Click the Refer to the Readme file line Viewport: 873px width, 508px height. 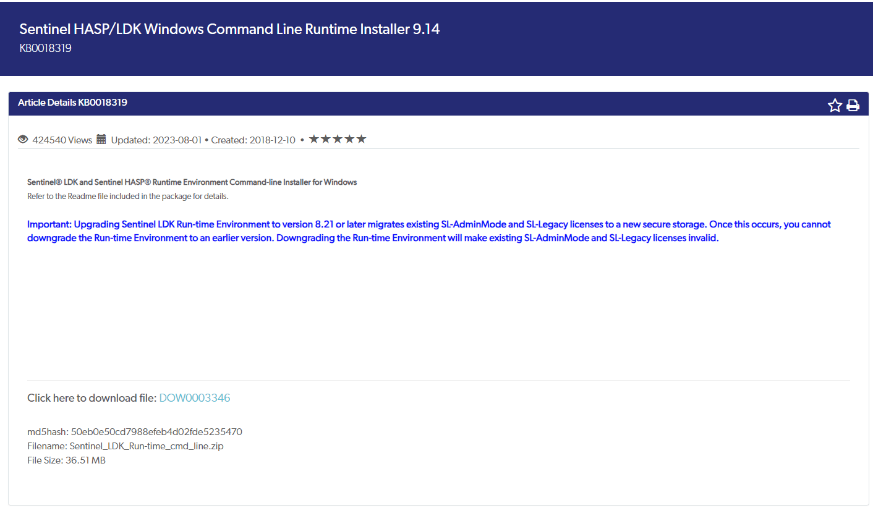click(128, 197)
